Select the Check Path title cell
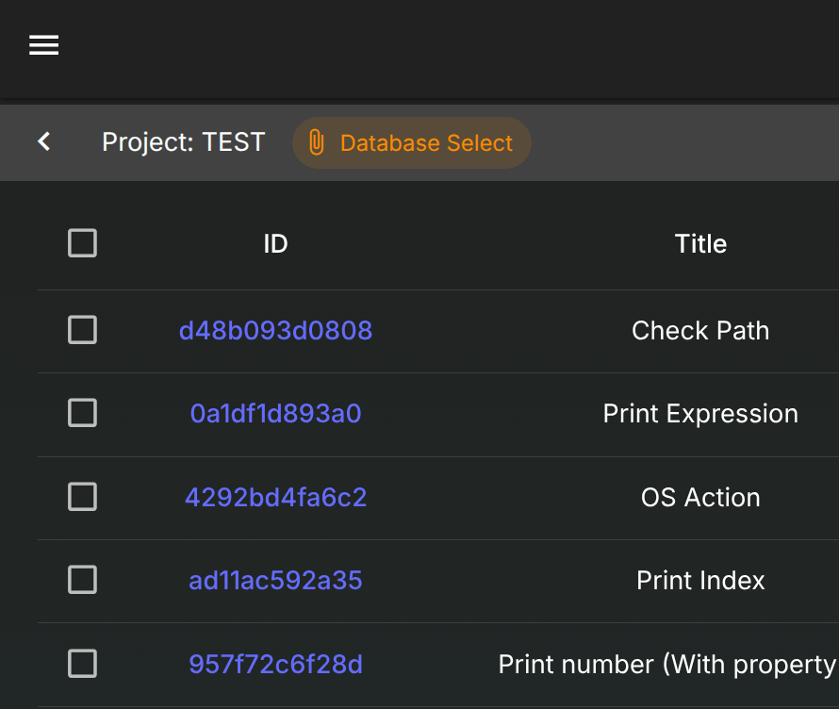Viewport: 839px width, 709px height. pos(700,331)
